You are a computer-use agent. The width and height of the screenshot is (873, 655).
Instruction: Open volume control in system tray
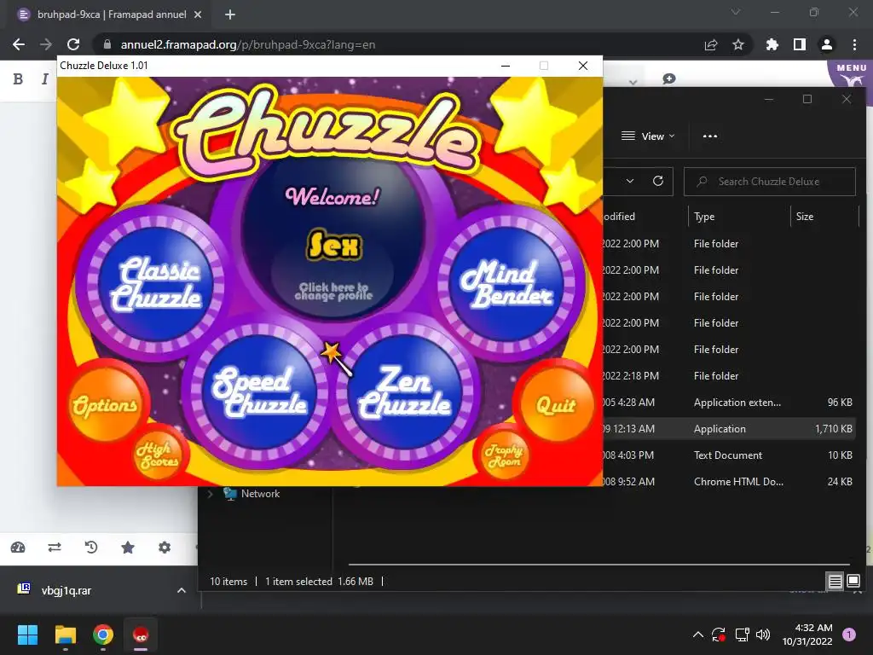(x=763, y=635)
